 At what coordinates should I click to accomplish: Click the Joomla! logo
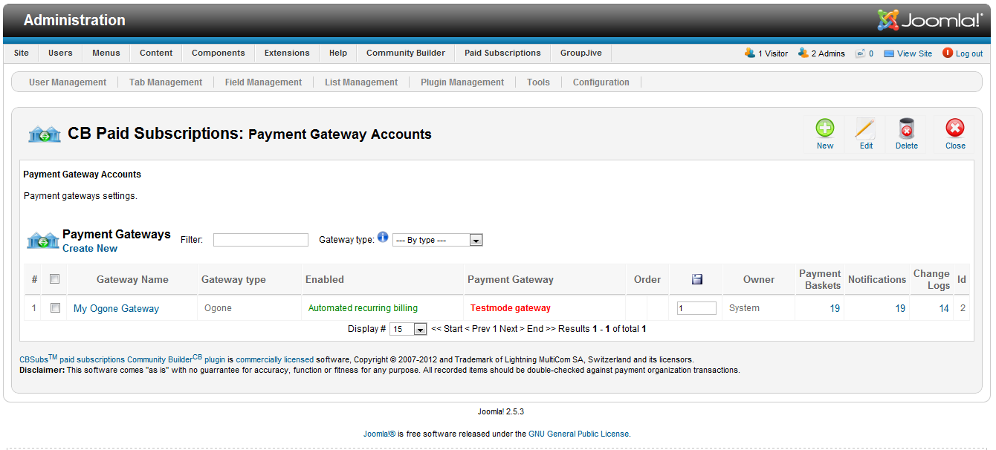point(930,20)
